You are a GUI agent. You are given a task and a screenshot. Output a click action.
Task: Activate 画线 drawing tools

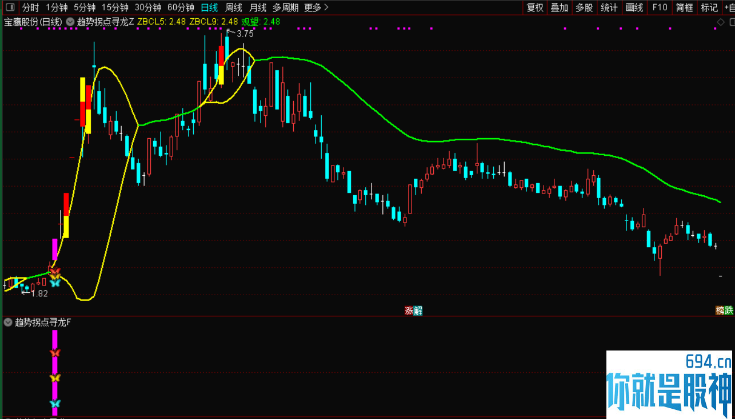point(634,7)
